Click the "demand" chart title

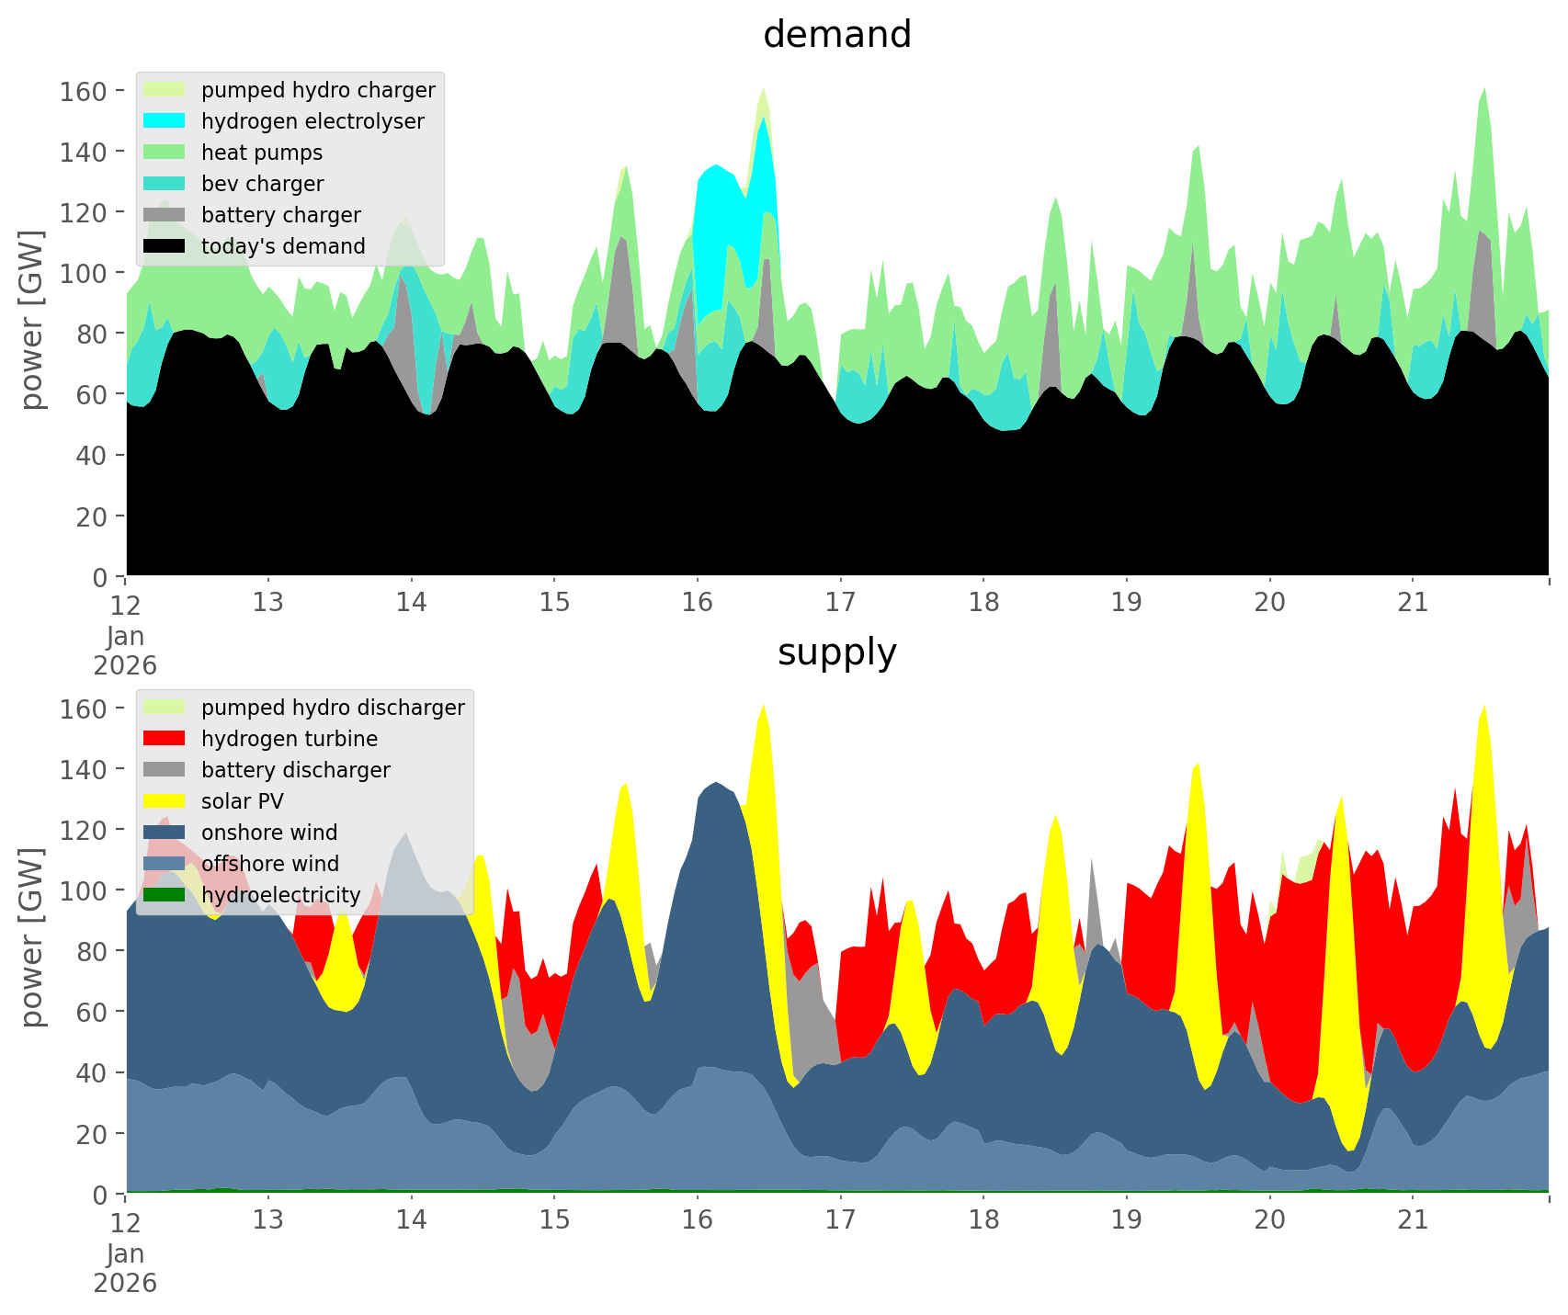(x=836, y=35)
